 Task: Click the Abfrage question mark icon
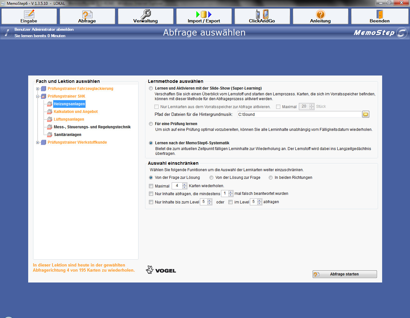tap(87, 14)
